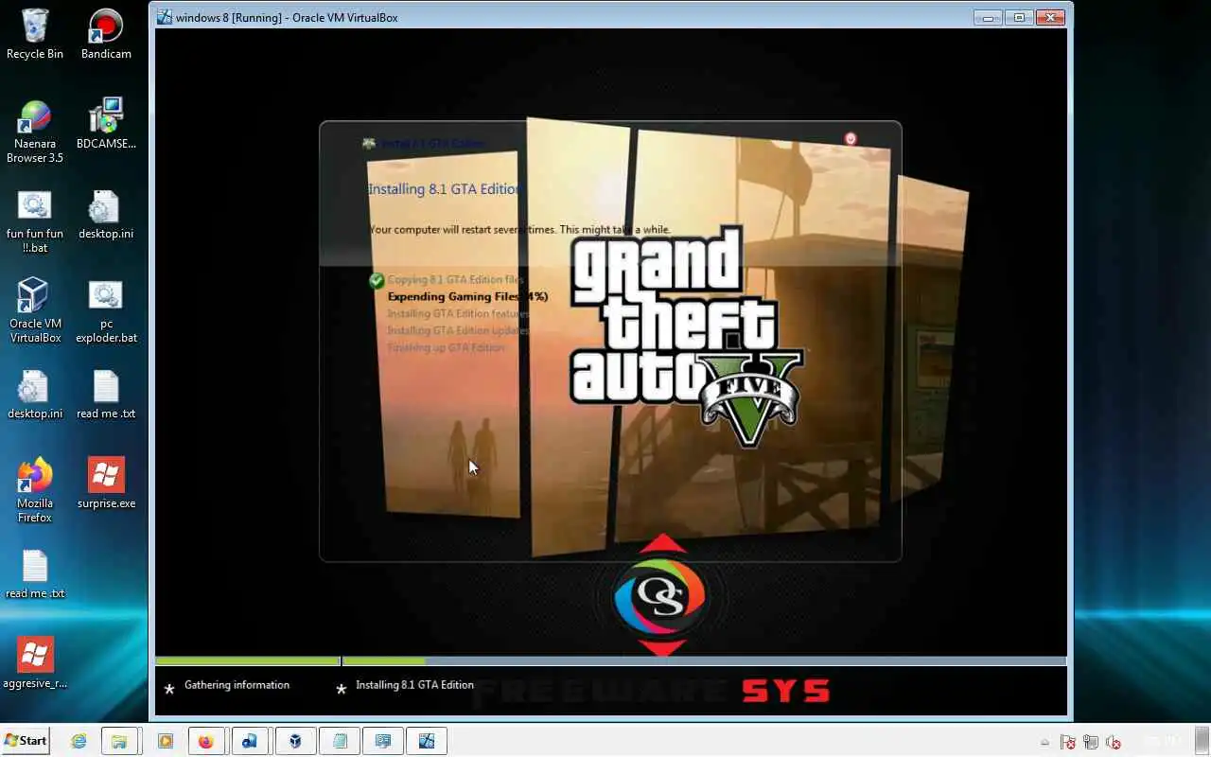This screenshot has height=757, width=1211.
Task: Restore down the VirtualBox window
Action: [x=1019, y=17]
